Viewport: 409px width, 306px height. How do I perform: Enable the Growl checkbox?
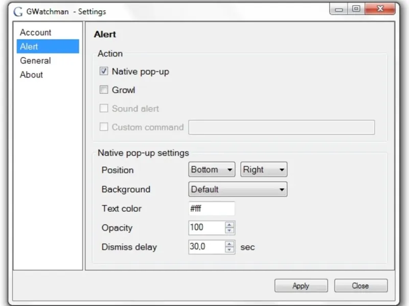[x=104, y=90]
